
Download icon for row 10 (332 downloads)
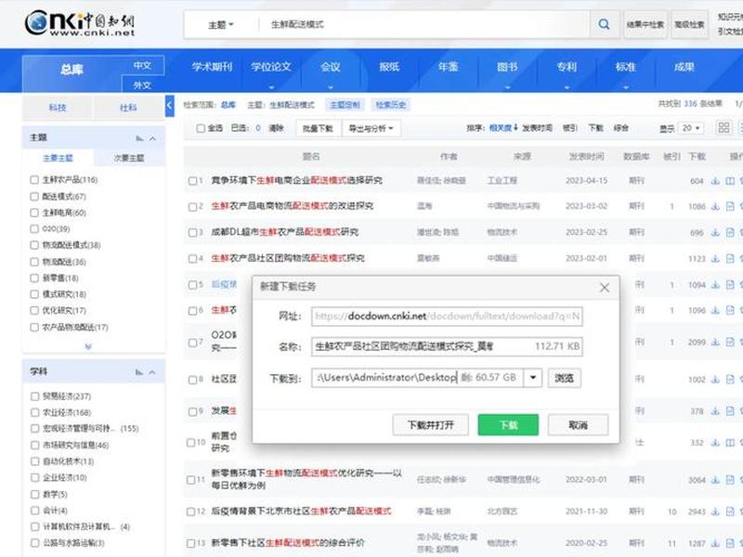click(x=715, y=443)
